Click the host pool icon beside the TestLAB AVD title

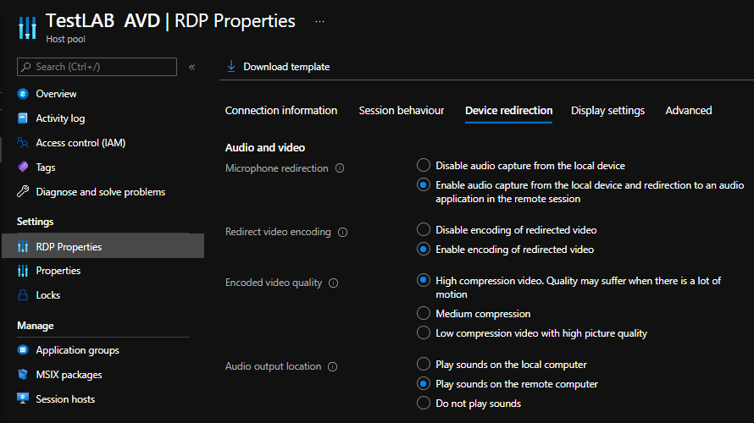(27, 27)
